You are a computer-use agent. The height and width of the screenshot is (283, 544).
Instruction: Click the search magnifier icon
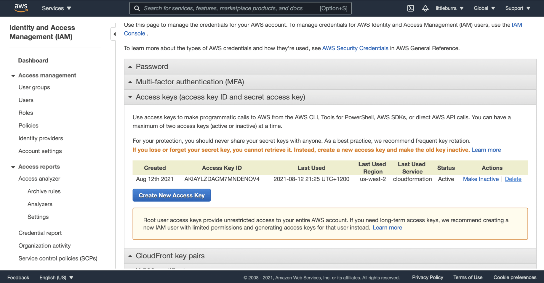pos(137,8)
